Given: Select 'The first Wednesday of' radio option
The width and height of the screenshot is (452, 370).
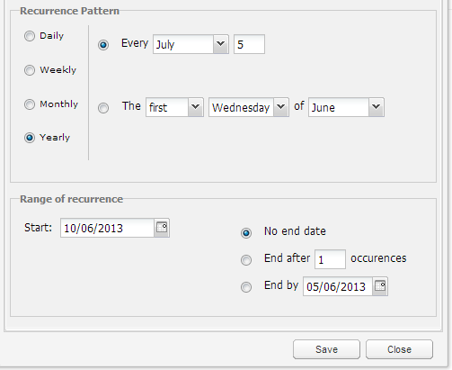Looking at the screenshot, I should pyautogui.click(x=103, y=108).
